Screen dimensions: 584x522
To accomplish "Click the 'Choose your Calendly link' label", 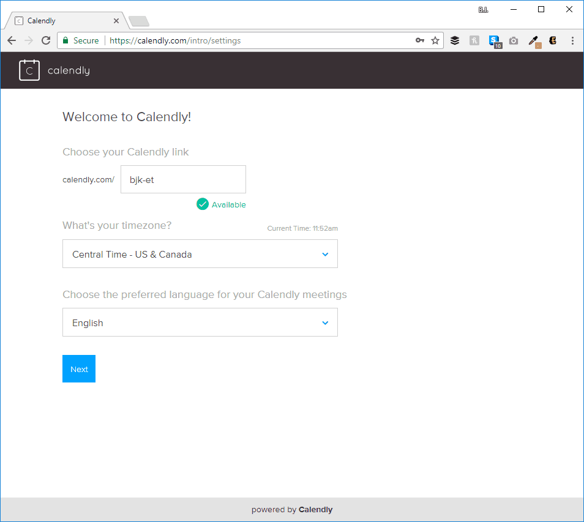I will click(x=125, y=152).
